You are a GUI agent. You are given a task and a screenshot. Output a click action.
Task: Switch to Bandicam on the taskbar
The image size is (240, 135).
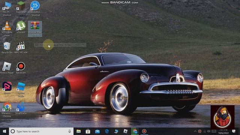[x=144, y=131]
